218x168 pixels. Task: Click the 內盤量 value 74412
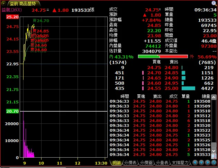pyautogui.click(x=153, y=46)
